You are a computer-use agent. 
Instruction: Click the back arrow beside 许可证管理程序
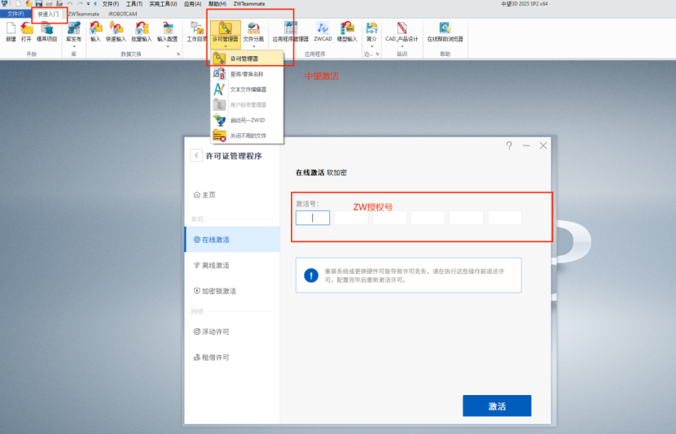point(195,155)
